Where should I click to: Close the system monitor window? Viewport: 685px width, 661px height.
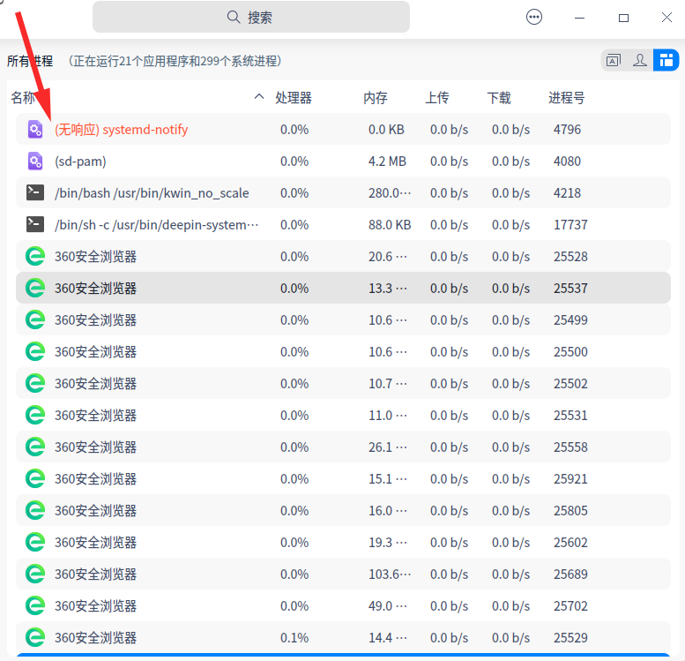[x=666, y=18]
